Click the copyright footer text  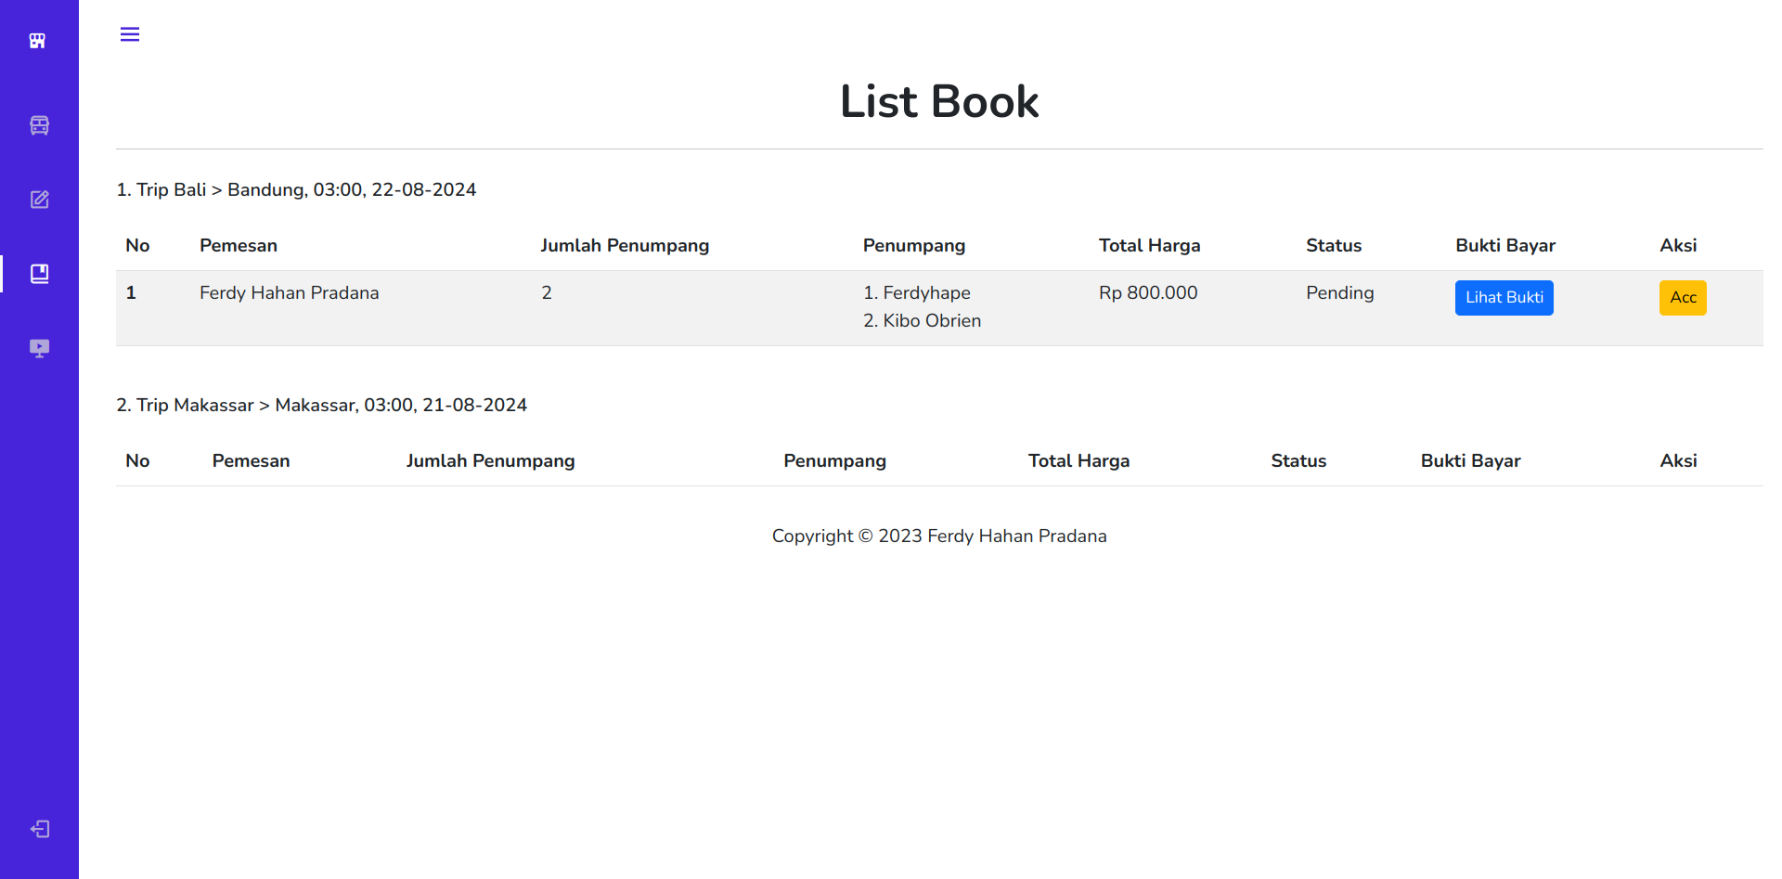(938, 536)
